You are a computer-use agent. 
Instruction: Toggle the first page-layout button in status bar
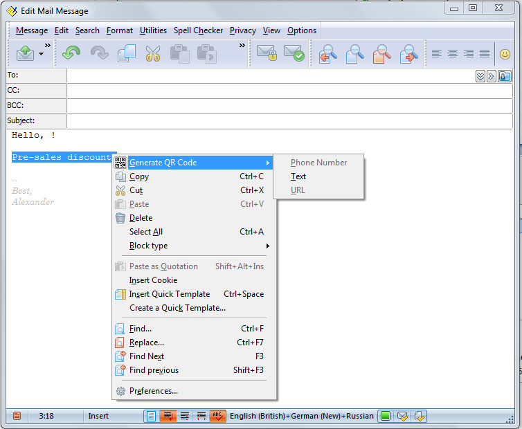pyautogui.click(x=151, y=416)
